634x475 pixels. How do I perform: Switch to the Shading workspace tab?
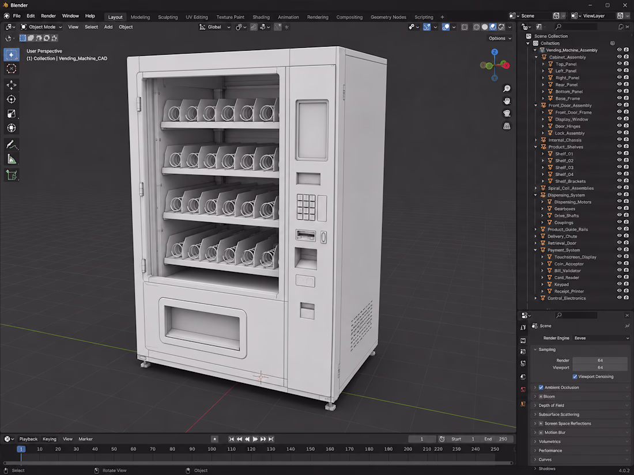pyautogui.click(x=261, y=17)
